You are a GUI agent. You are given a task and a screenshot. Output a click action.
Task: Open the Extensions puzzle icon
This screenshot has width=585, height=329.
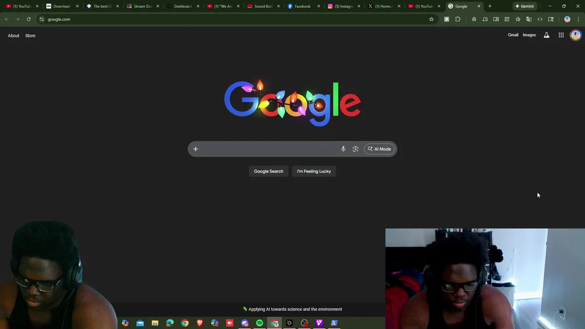(x=457, y=19)
